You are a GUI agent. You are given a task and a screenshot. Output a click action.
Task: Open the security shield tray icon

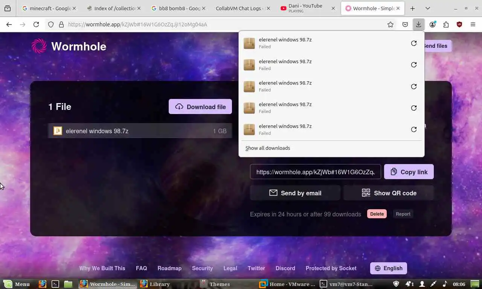pyautogui.click(x=396, y=284)
